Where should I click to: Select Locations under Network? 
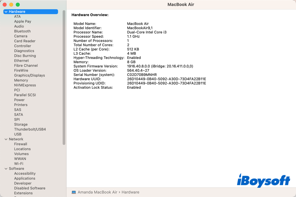point(22,149)
